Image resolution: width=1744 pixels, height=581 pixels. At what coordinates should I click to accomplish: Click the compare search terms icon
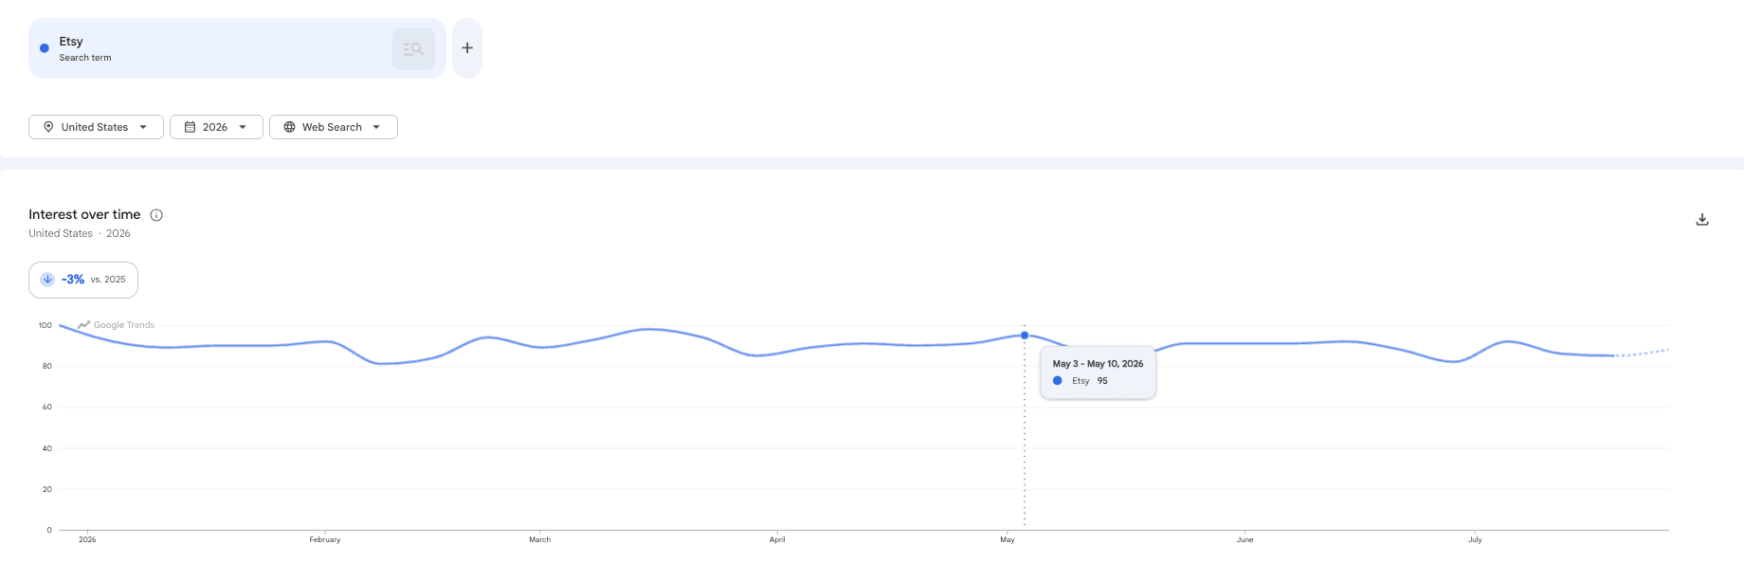[x=413, y=48]
